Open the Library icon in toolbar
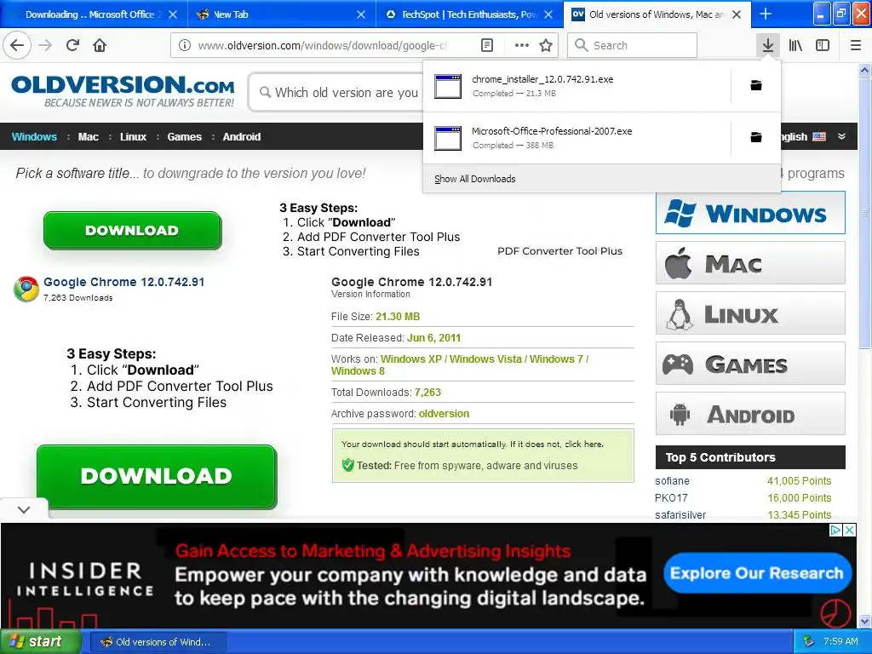Viewport: 872px width, 654px height. click(795, 45)
